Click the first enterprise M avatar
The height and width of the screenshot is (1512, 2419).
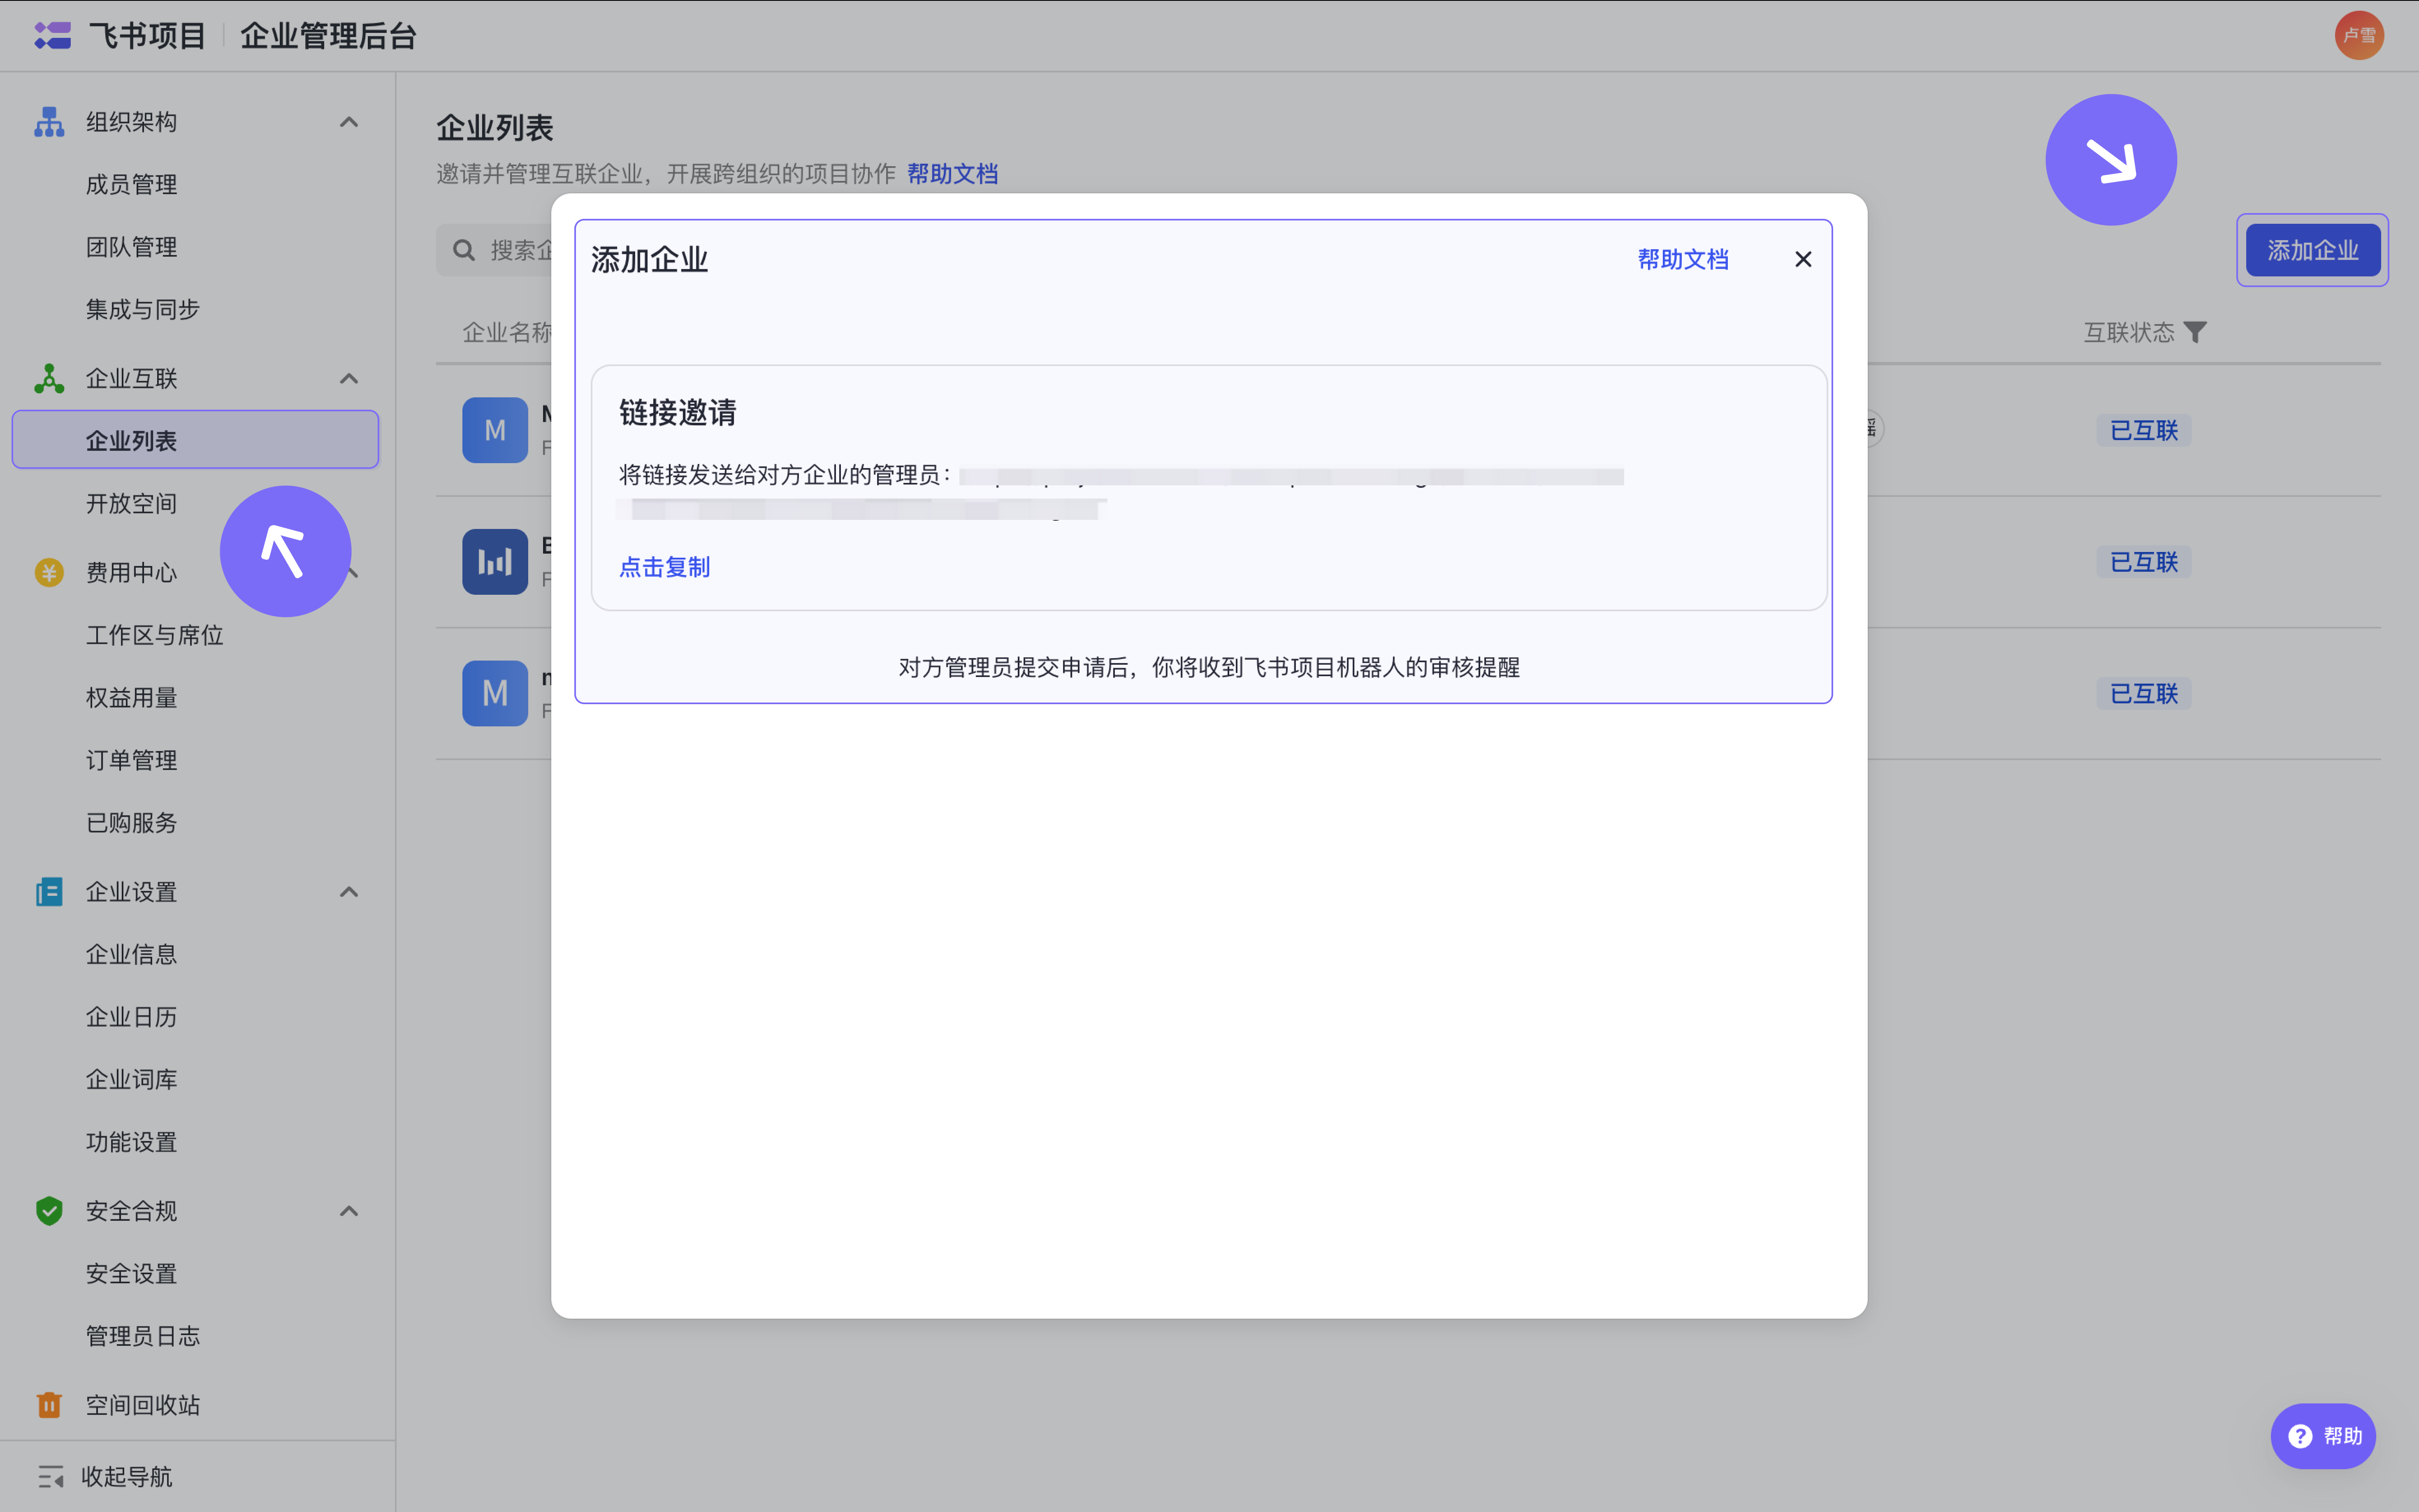pyautogui.click(x=495, y=430)
